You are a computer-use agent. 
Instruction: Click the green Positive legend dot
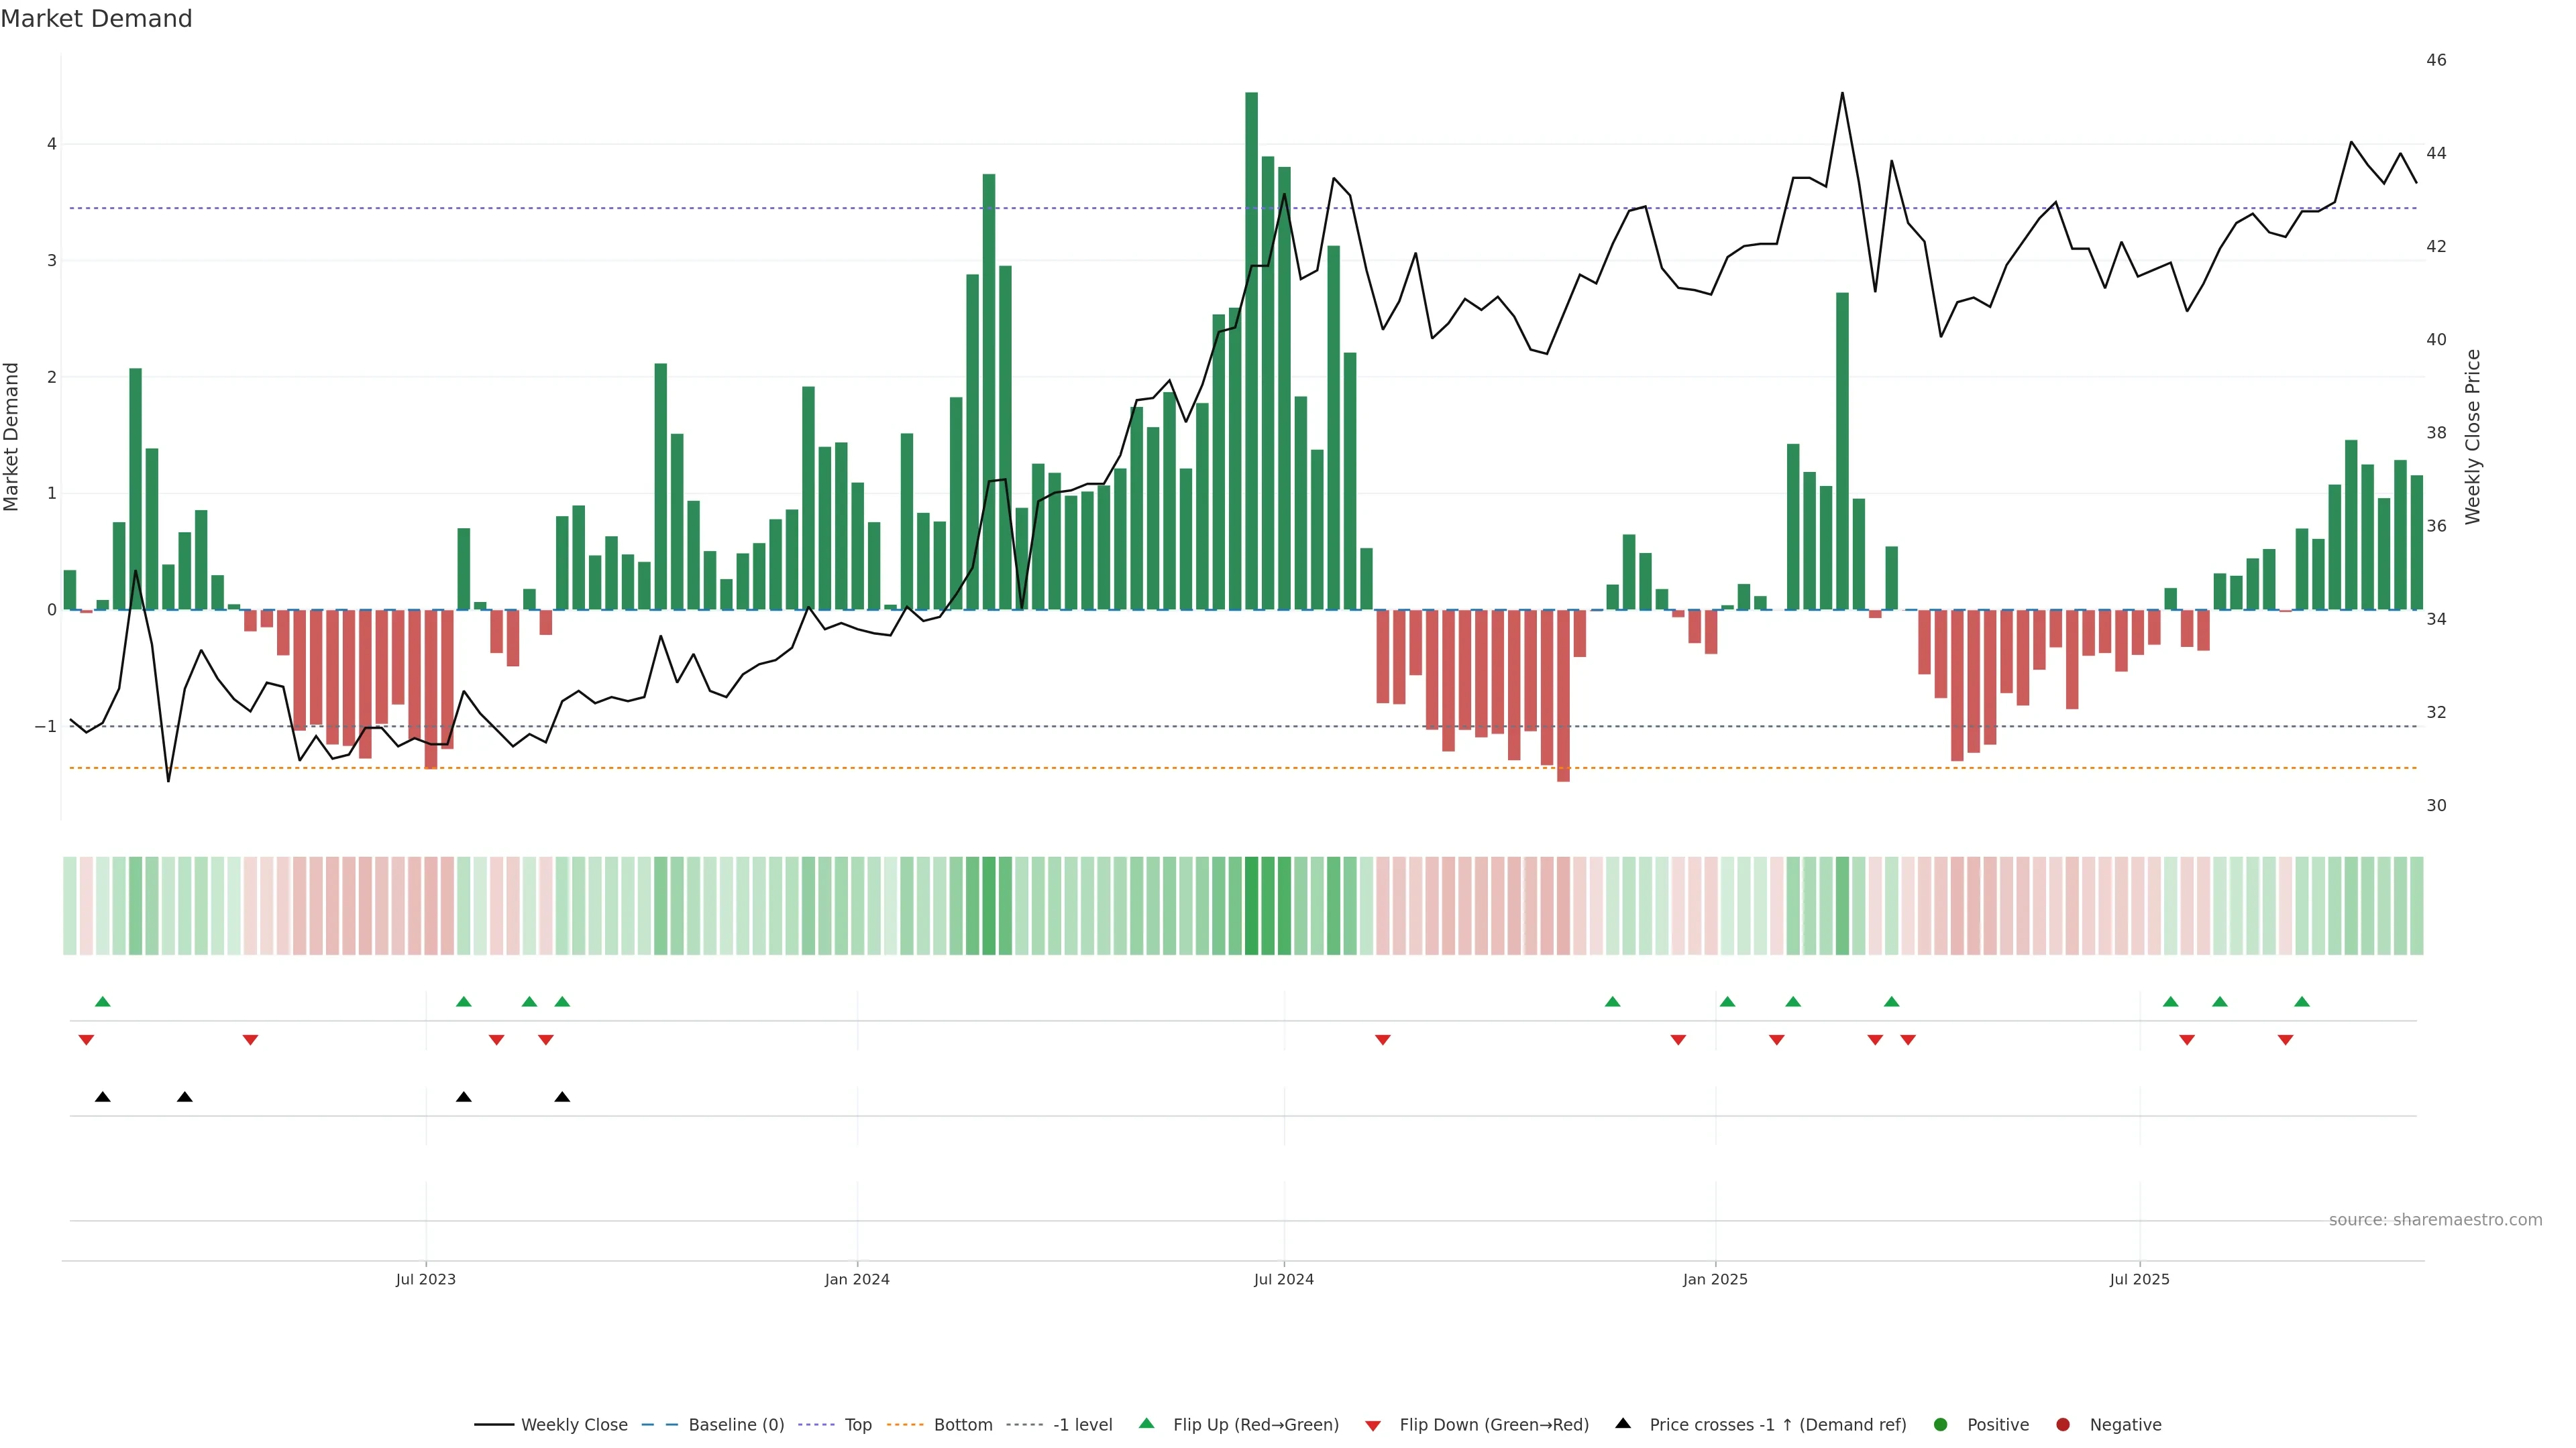pos(1941,1425)
